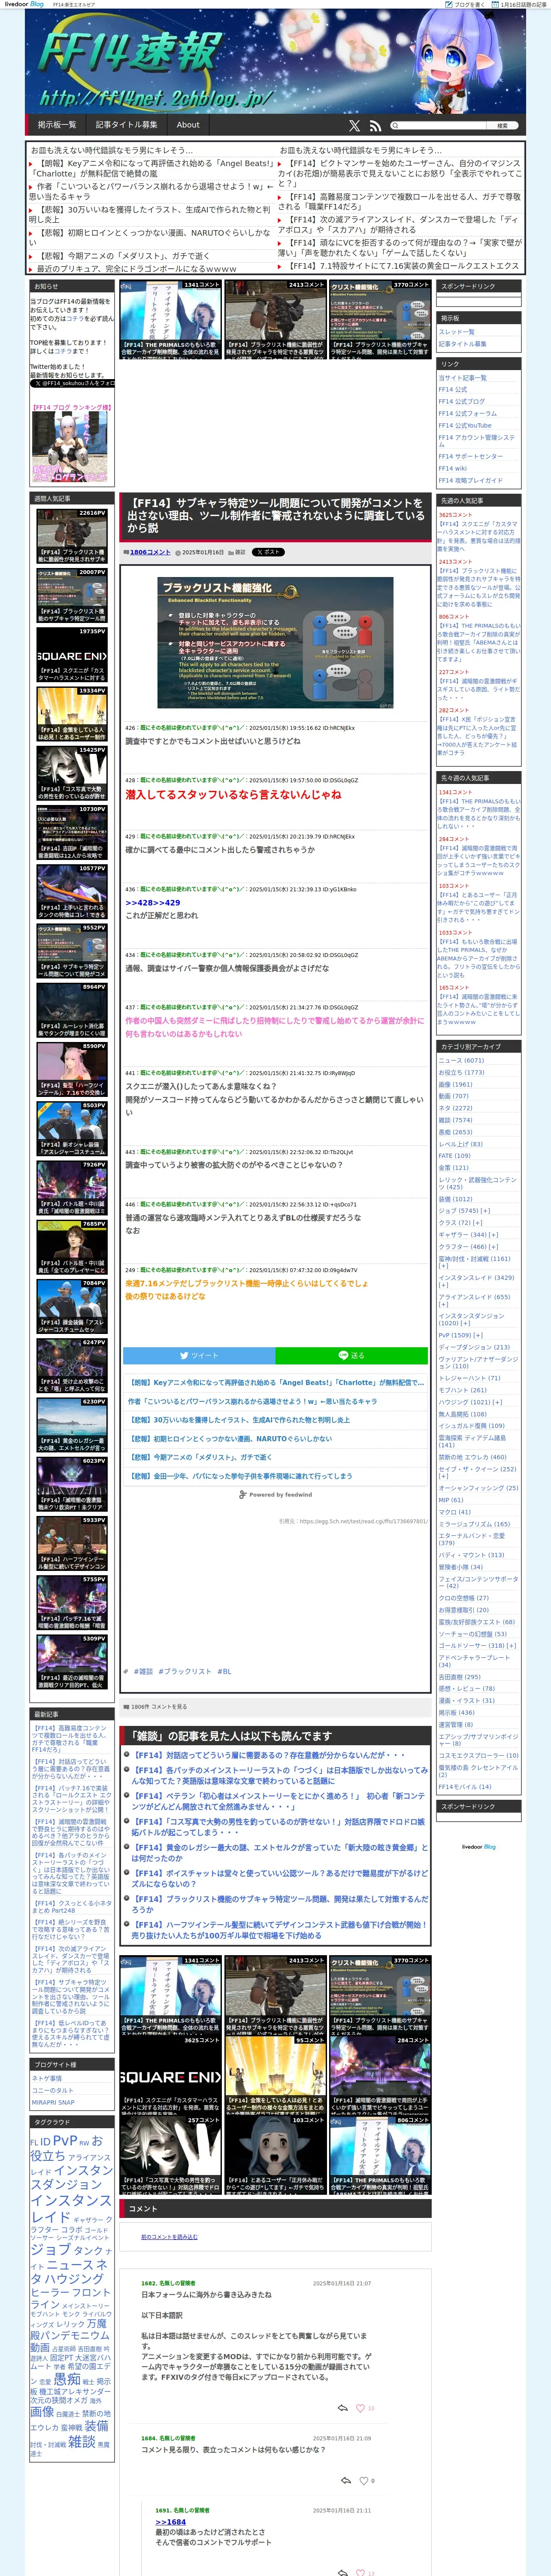
Task: Open the 掲示板一覧 navigation menu item
Action: (57, 125)
